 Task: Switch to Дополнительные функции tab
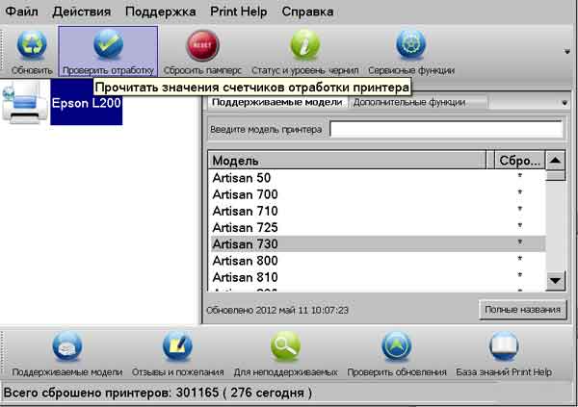[408, 102]
